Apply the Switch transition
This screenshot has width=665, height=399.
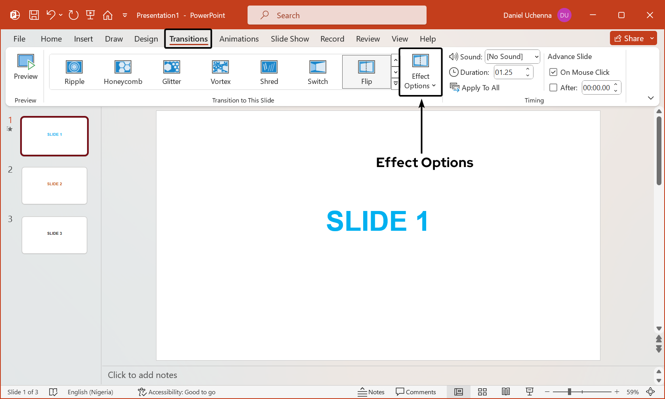coord(317,72)
